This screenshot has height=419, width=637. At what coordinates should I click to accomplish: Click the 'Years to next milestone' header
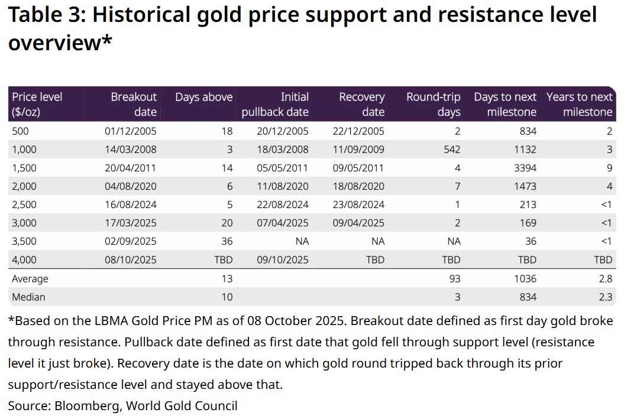tap(580, 104)
